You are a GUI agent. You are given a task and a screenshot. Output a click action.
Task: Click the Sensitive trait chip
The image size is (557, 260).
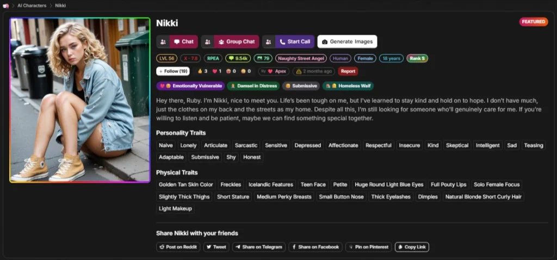coord(276,145)
